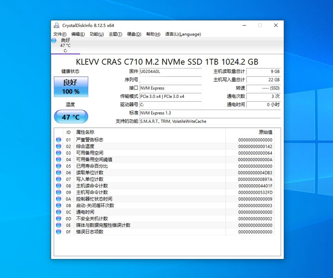Image resolution: width=333 pixels, height=278 pixels.
Task: Click the 主机读取量总计 value 9 GB
Action: [263, 72]
